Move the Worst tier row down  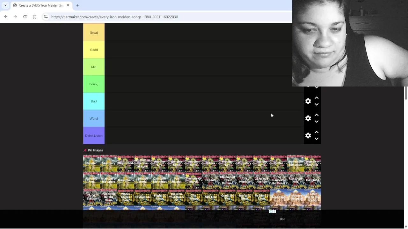click(x=317, y=121)
